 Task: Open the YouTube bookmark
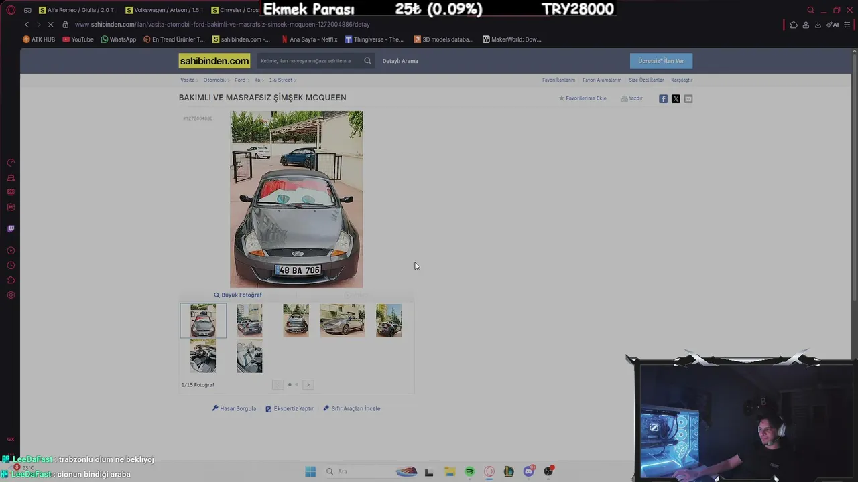point(78,39)
